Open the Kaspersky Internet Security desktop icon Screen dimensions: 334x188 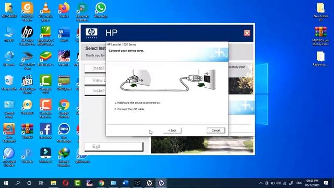tap(82, 11)
